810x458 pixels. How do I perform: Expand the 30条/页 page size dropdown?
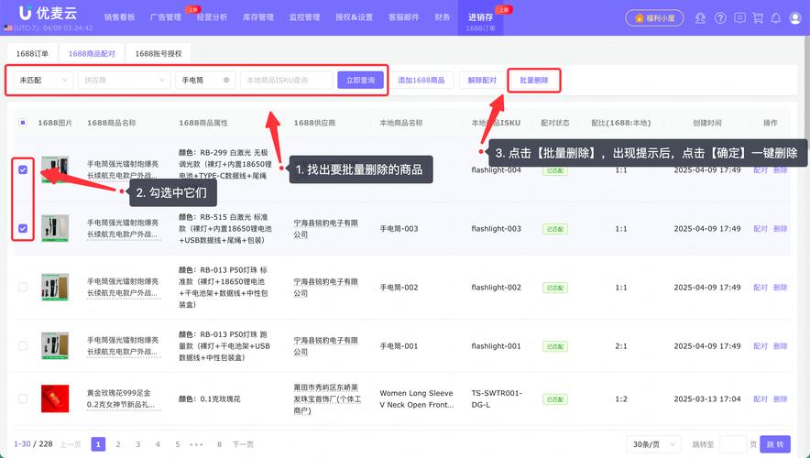pos(653,444)
